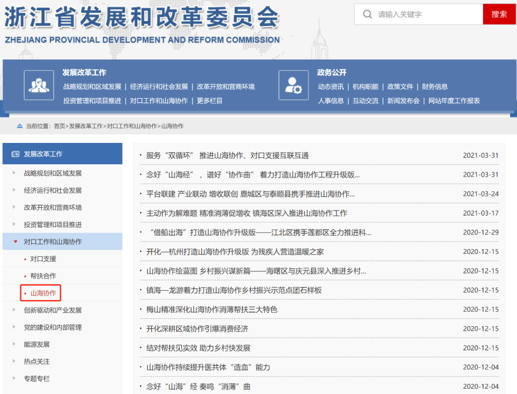Screen dimensions: 517x394
Task: Open article 平台联建 产业联动 增收联创
Action: (x=250, y=194)
